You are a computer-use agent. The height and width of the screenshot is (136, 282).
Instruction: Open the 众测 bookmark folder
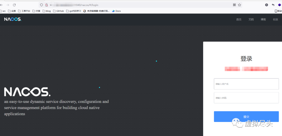pyautogui.click(x=12, y=11)
